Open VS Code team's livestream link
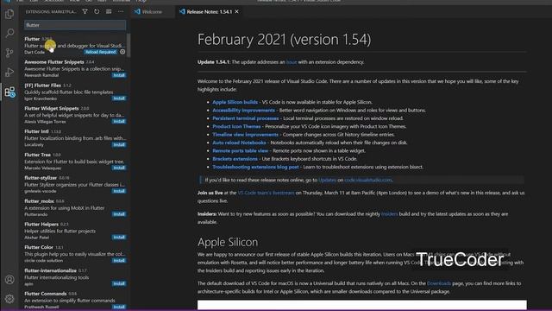This screenshot has width=552, height=311. pyautogui.click(x=267, y=193)
